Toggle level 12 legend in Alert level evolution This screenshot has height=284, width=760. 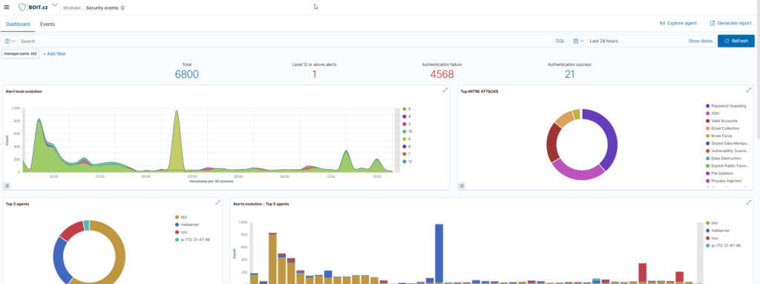[407, 162]
